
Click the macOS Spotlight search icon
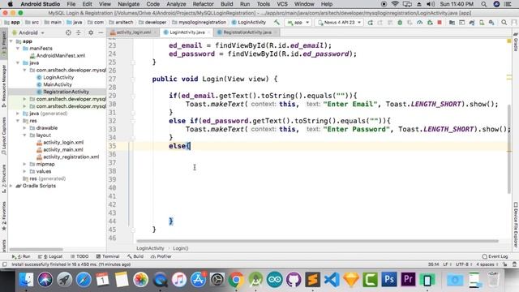(x=484, y=4)
